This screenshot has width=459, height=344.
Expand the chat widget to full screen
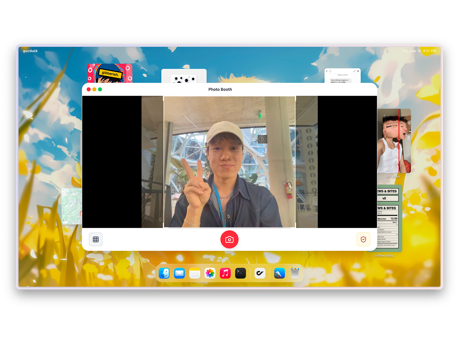[354, 71]
